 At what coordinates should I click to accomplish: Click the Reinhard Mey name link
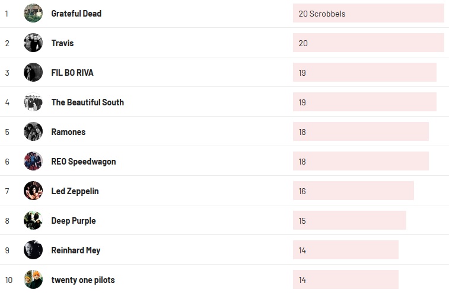click(x=75, y=250)
